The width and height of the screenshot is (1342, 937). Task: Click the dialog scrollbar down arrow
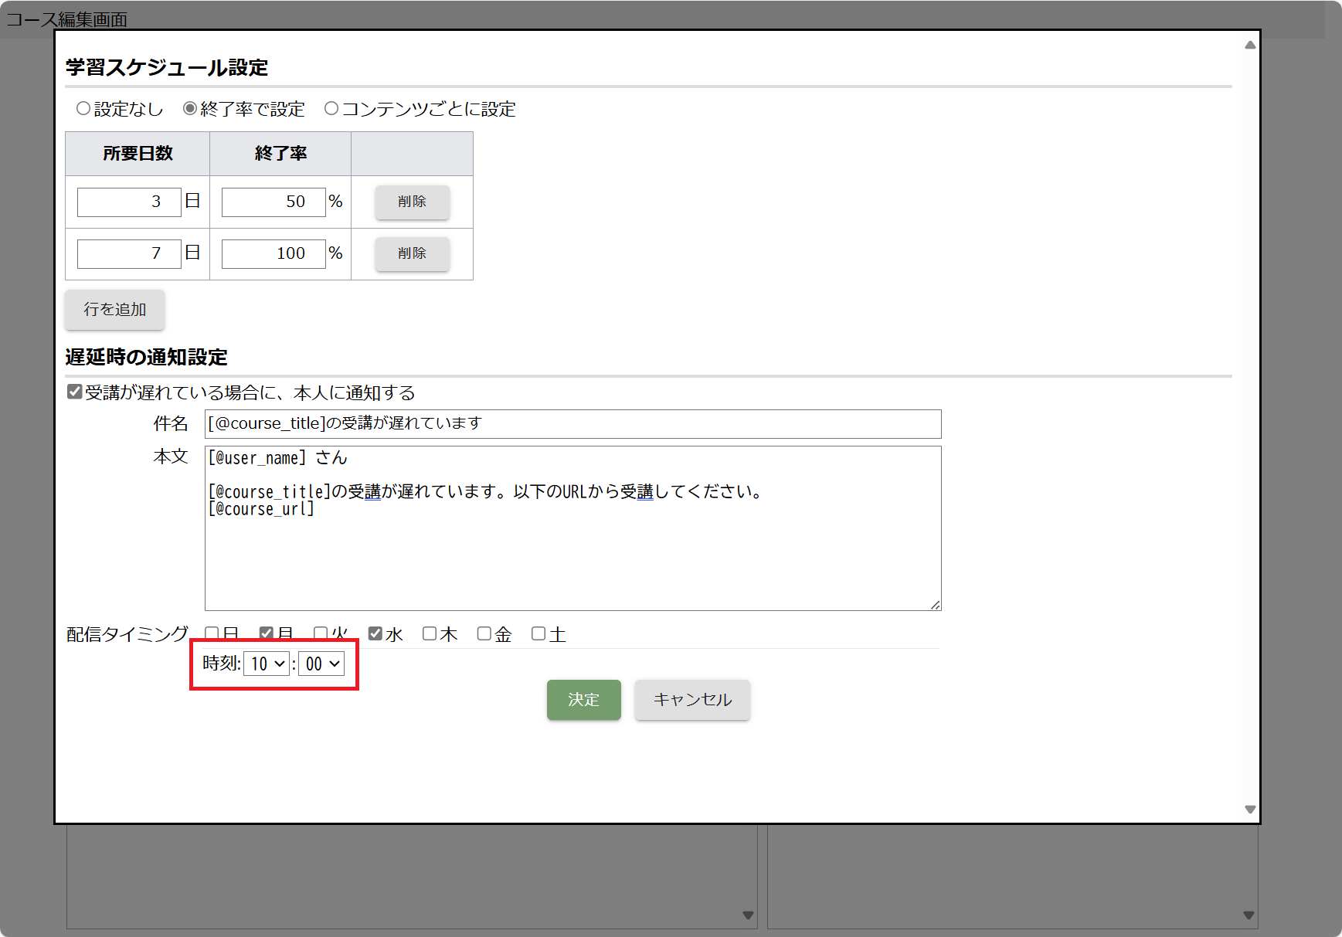coord(1250,810)
